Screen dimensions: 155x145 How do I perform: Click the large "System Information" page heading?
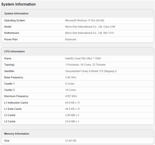click(x=18, y=4)
